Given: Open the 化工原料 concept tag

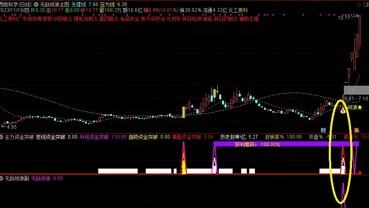Looking at the screenshot, I should point(9,19).
